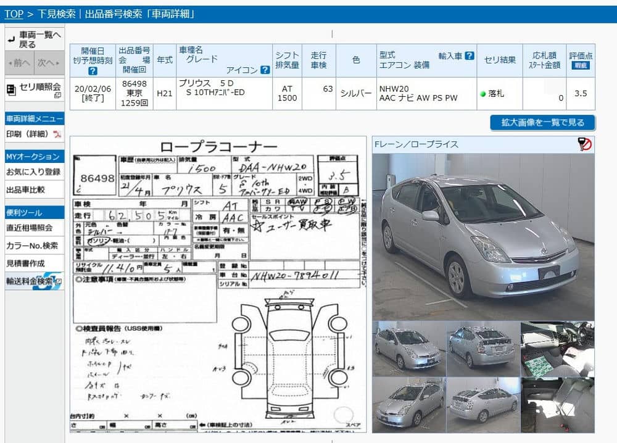Click the small badge under 評価点 header
This screenshot has width=617, height=443.
580,65
